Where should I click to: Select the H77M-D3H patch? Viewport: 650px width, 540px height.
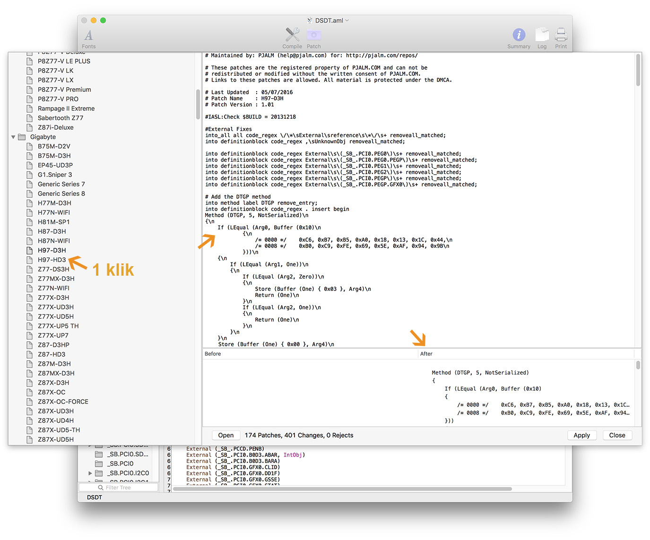(x=54, y=203)
